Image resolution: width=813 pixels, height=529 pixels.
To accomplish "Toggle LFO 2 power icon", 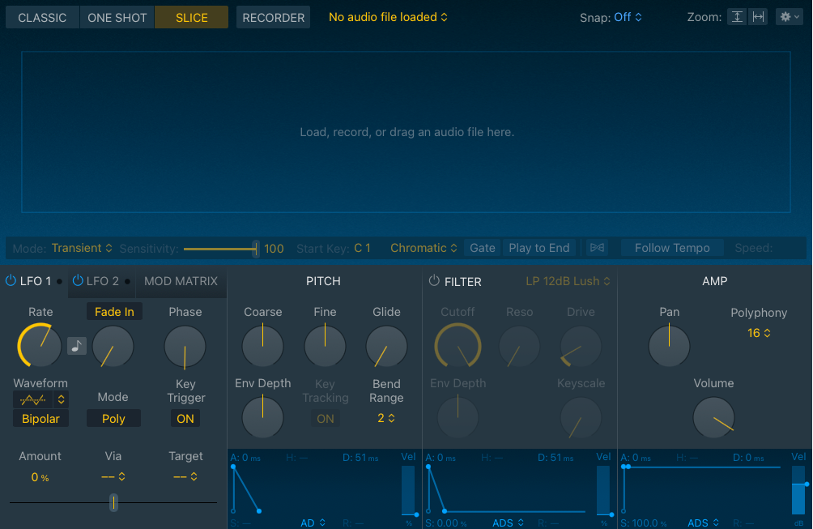I will tap(78, 280).
